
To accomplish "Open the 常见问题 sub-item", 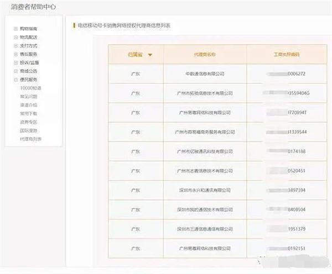I will [29, 97].
